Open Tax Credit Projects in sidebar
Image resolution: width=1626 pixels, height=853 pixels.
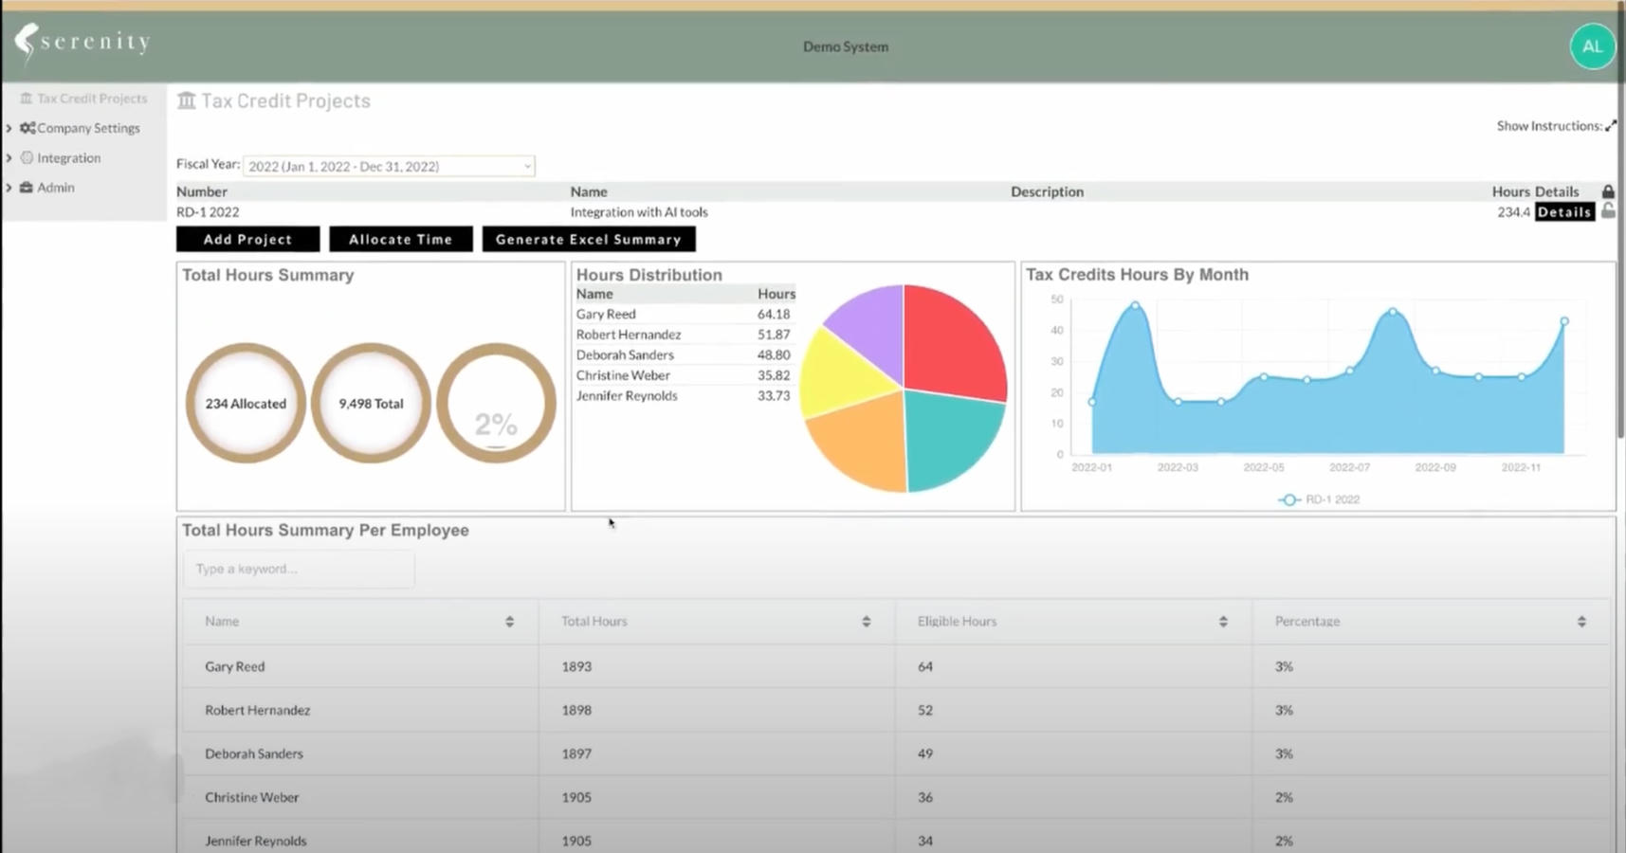tap(92, 99)
